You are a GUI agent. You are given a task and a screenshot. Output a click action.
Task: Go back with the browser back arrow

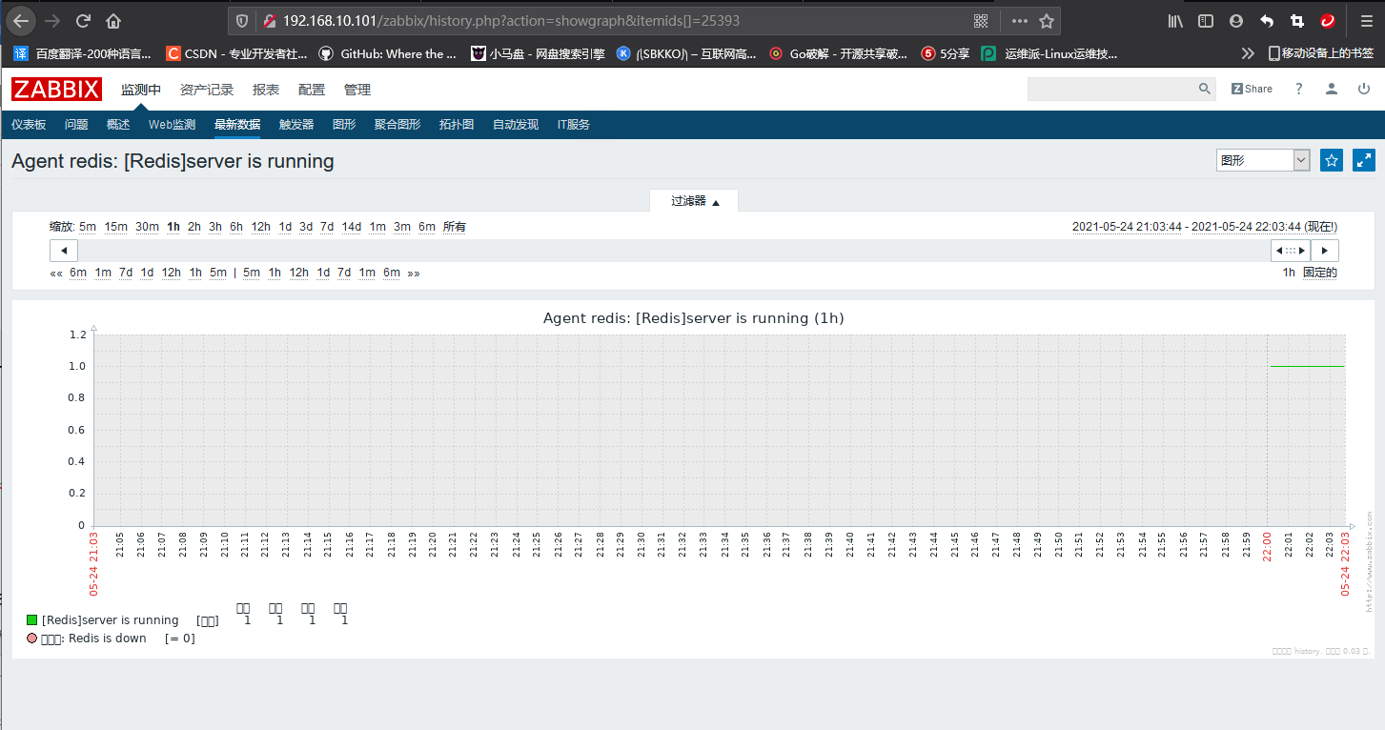click(22, 20)
